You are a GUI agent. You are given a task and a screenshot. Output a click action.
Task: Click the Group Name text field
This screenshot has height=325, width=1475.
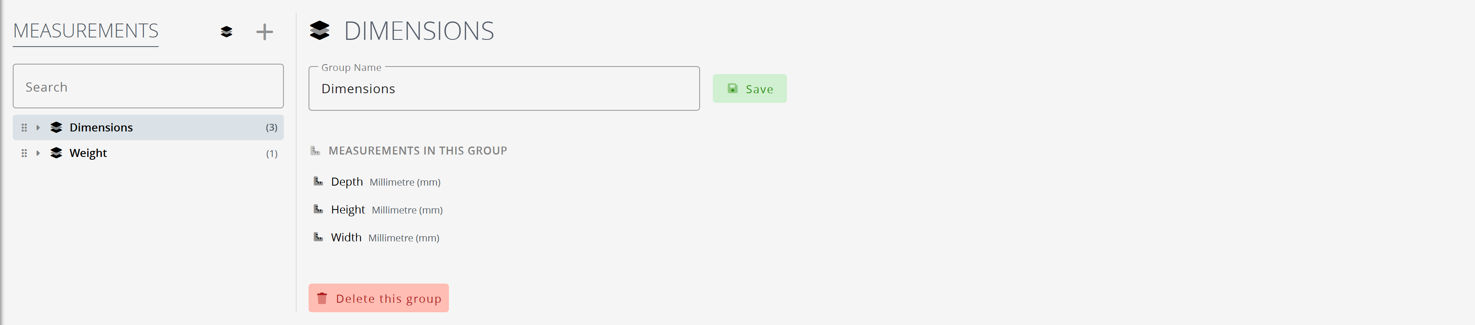pos(504,89)
